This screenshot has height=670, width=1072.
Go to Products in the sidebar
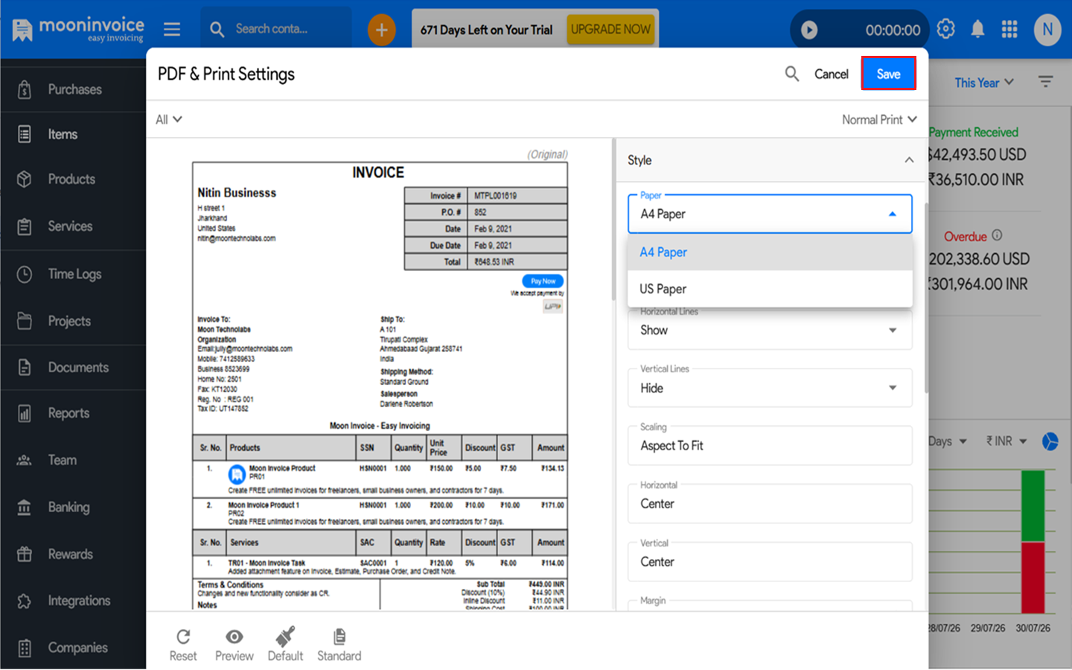click(73, 179)
